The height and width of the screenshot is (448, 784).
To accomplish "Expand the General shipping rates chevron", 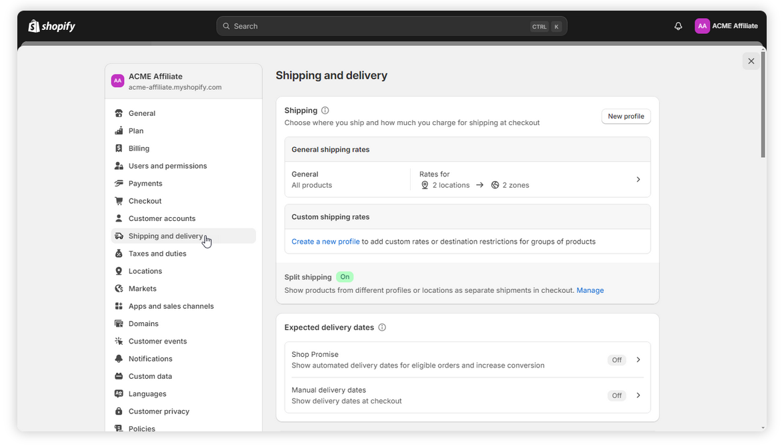I will point(638,180).
